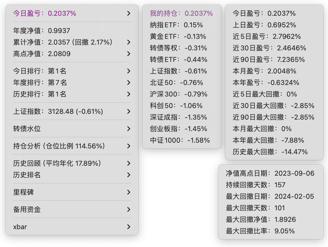The width and height of the screenshot is (328, 247).
Task: Expand the 高点净值 submenu arrow
Action: [128, 54]
